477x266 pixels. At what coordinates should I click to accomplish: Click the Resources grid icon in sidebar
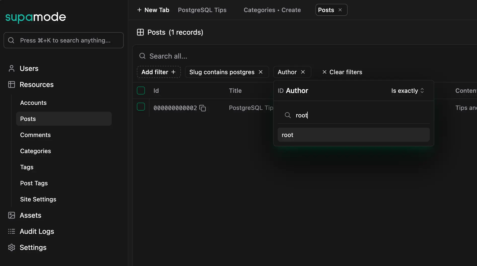(x=12, y=84)
